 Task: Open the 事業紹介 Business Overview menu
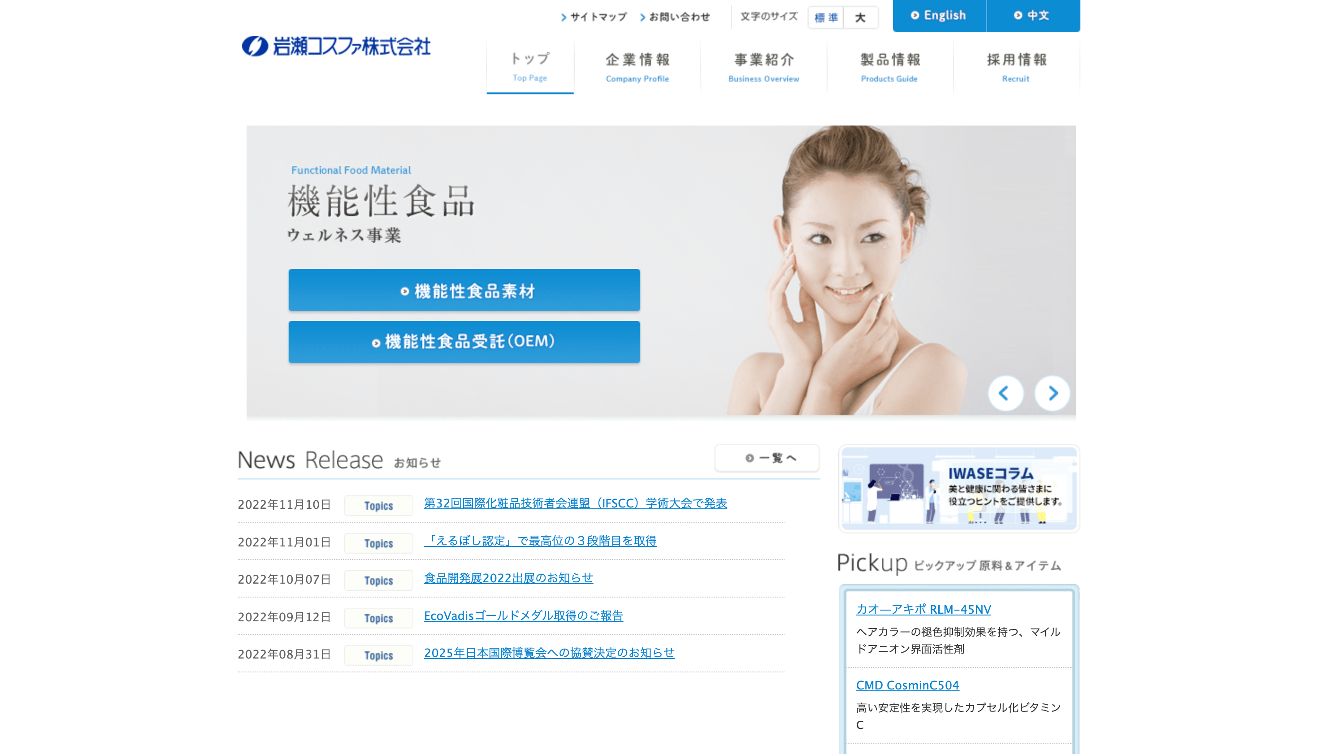coord(763,66)
